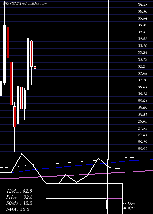This screenshot has height=214, width=153.
Task: Click the 29.61 price axis label
Action: click(x=143, y=101)
